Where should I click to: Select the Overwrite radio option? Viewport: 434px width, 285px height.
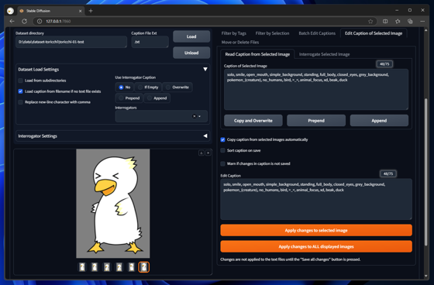click(x=177, y=88)
